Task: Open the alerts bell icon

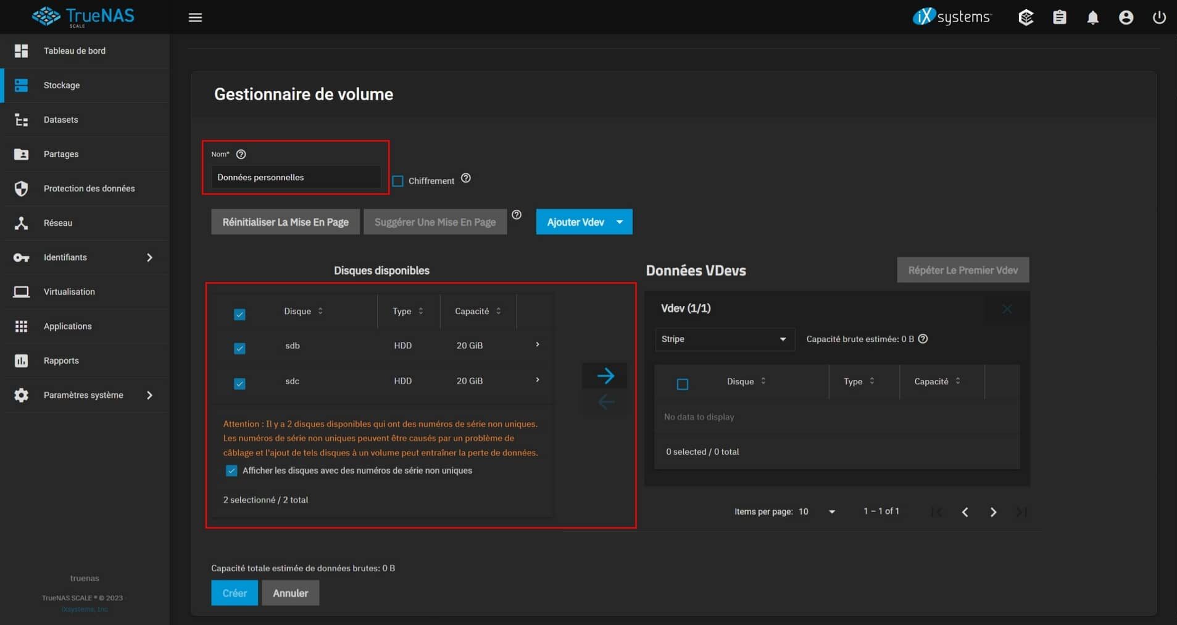Action: (1092, 17)
